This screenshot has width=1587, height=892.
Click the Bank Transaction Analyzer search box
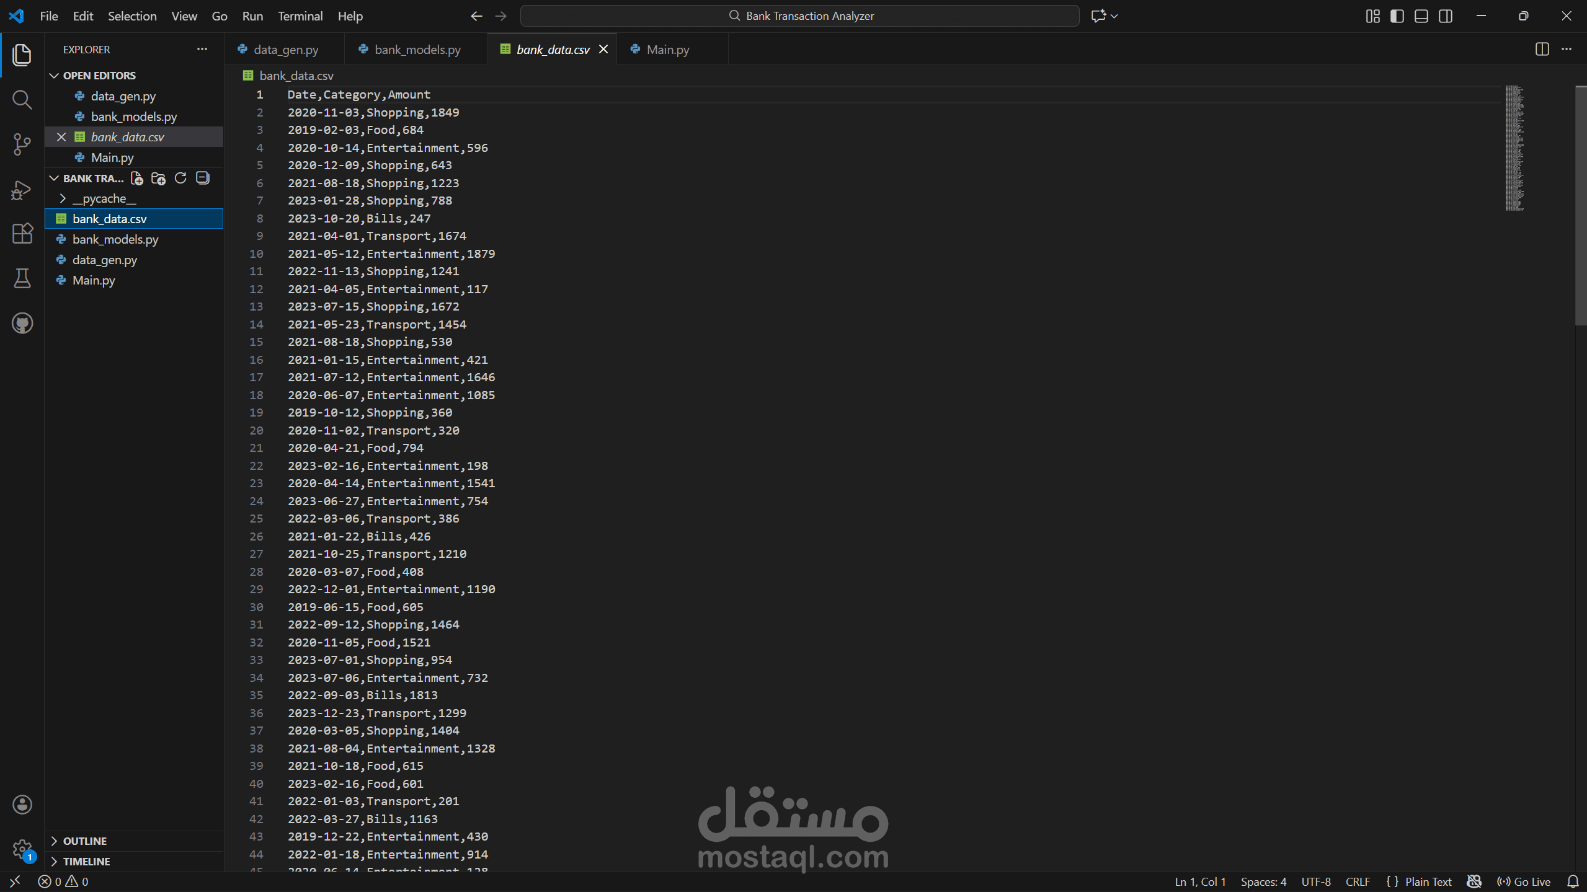pyautogui.click(x=800, y=16)
